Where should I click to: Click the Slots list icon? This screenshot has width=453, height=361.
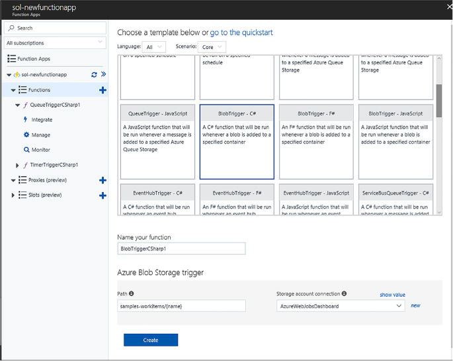click(x=22, y=195)
